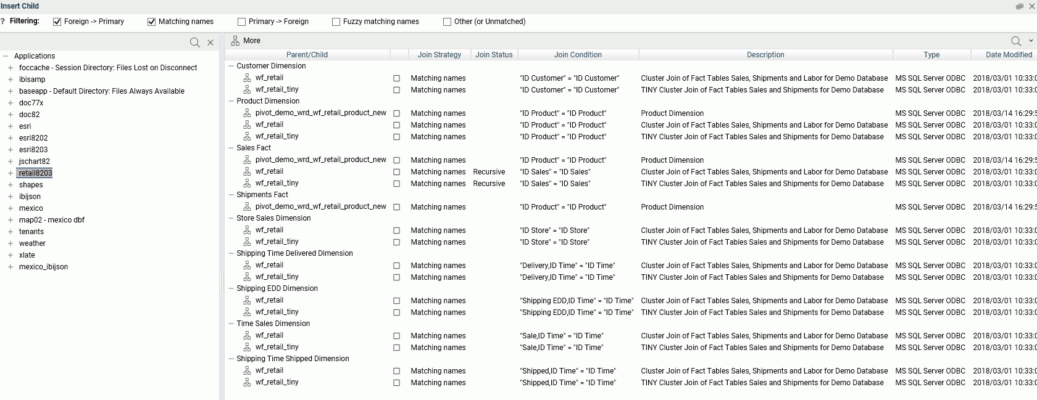Uncheck the Matching names filter
The height and width of the screenshot is (400, 1037).
point(151,22)
